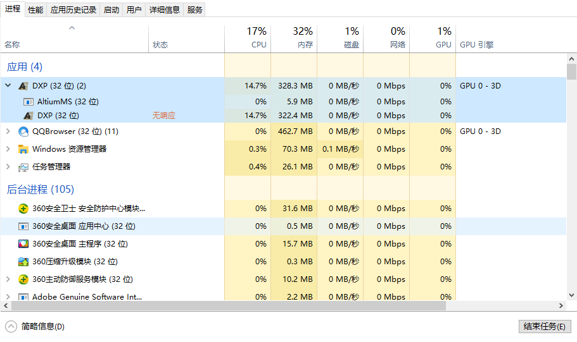Click the 360安全桌面 主程序 icon
The image size is (577, 342).
click(x=23, y=244)
